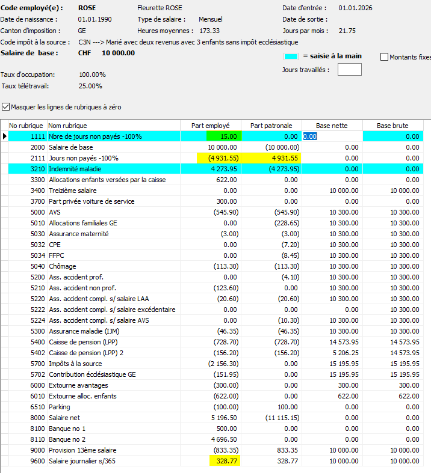Click the cyan saisie à la main swatch

click(x=291, y=56)
